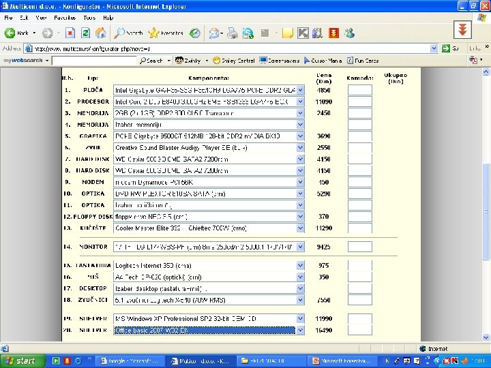Open the View menu
Screen dimensions: 491x368
point(41,18)
